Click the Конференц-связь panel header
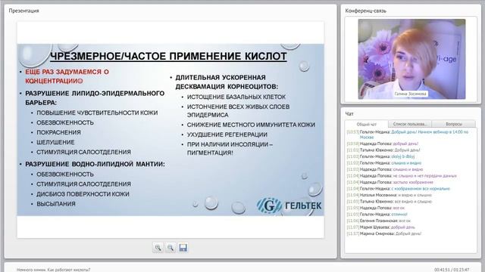The width and height of the screenshot is (485, 272). pyautogui.click(x=365, y=11)
